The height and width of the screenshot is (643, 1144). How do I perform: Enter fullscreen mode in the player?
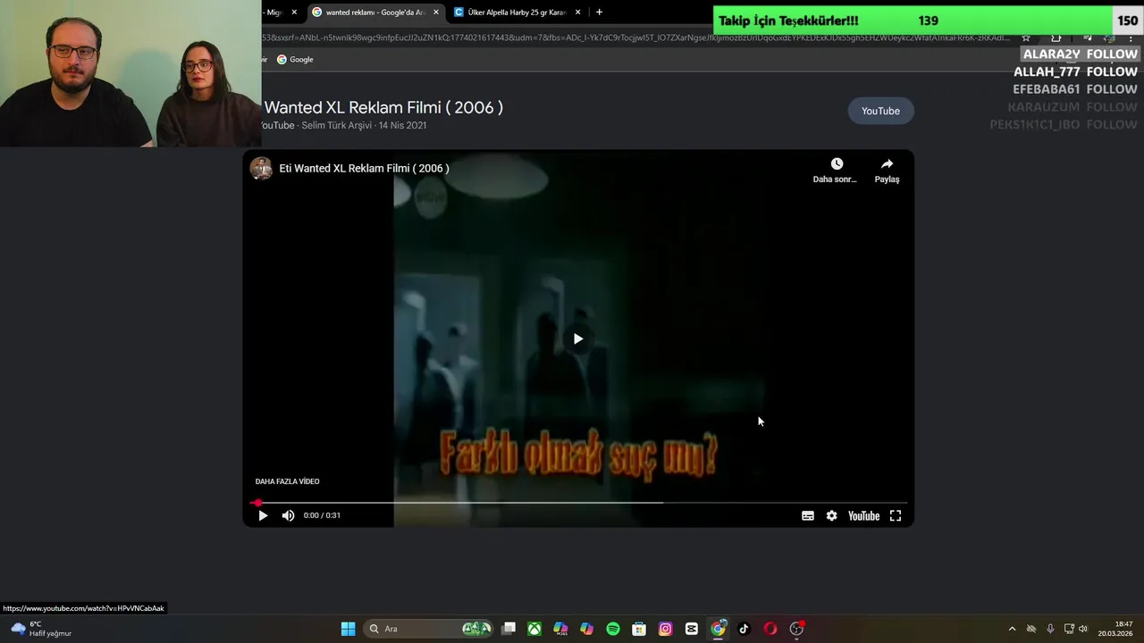pyautogui.click(x=896, y=515)
